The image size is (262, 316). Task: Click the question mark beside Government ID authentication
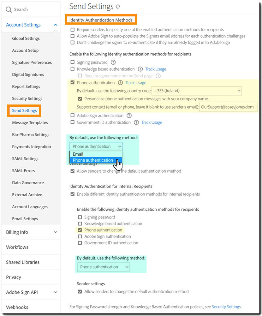[136, 122]
